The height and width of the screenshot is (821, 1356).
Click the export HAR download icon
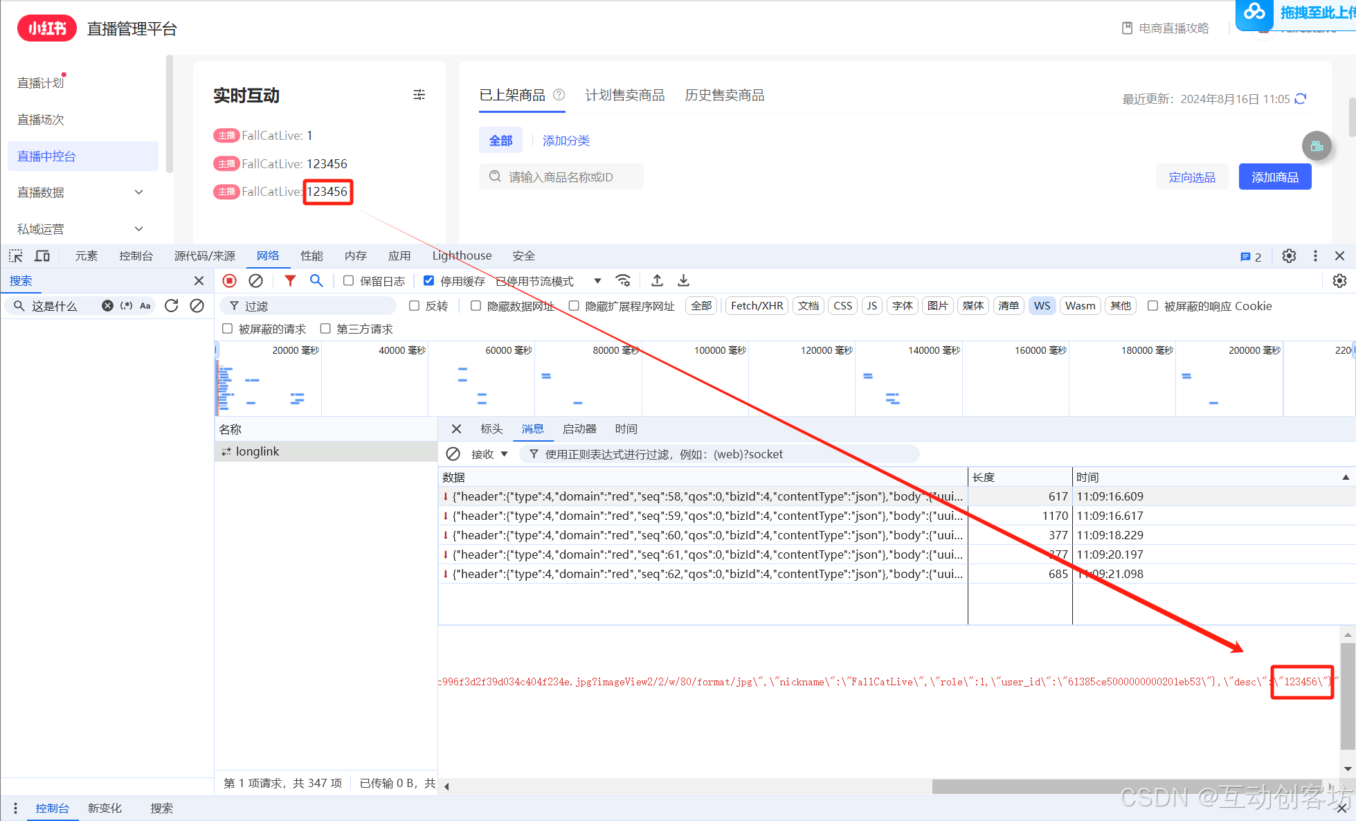pos(683,280)
